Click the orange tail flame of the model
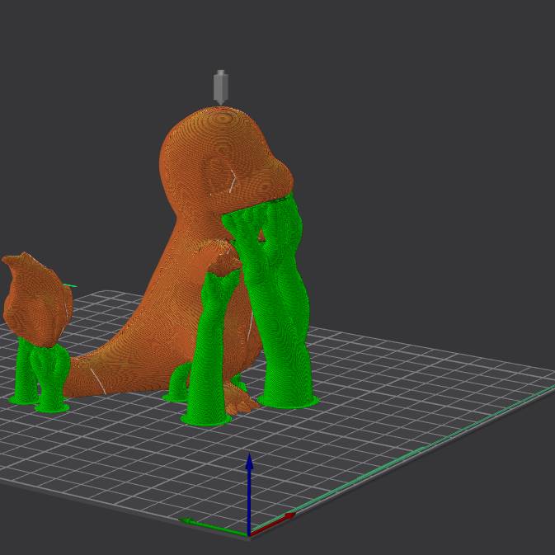 (37, 299)
